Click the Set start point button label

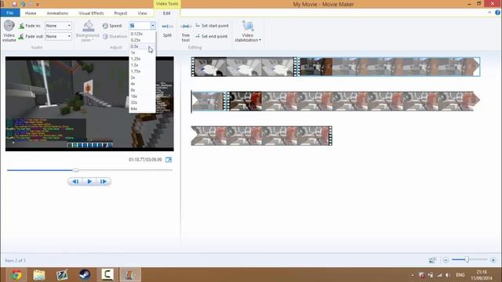(x=215, y=26)
